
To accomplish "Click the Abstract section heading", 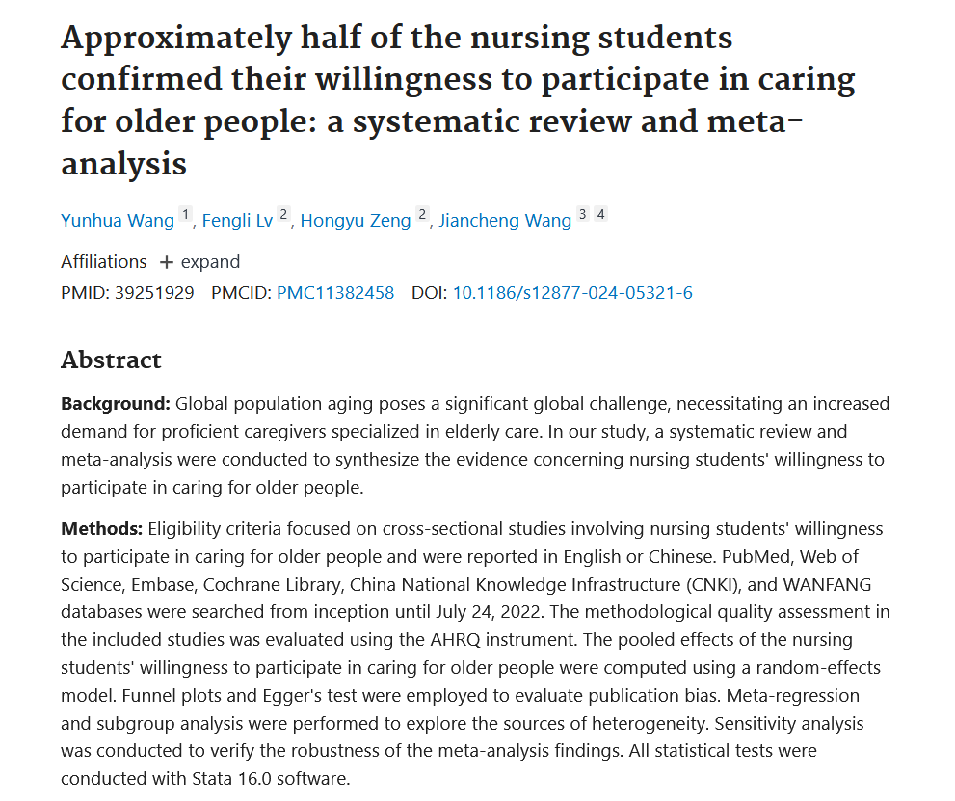I will point(111,360).
